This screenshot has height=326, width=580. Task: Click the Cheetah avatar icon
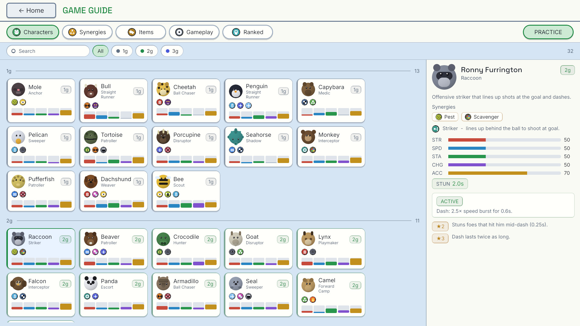pyautogui.click(x=163, y=90)
